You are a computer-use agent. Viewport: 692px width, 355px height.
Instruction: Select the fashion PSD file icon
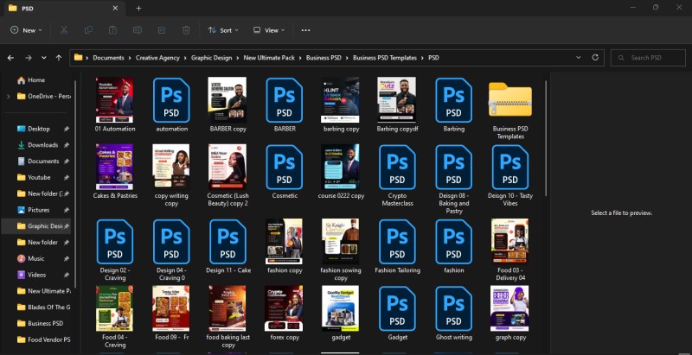coord(453,242)
